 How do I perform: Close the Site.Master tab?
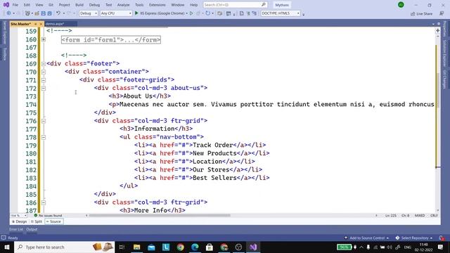[41, 24]
